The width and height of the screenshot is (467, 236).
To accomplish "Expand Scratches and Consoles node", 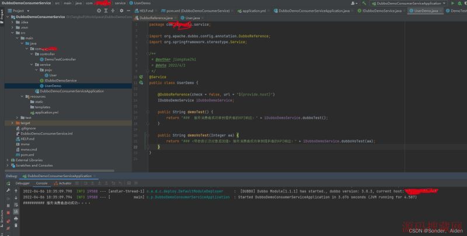I will tap(8, 165).
